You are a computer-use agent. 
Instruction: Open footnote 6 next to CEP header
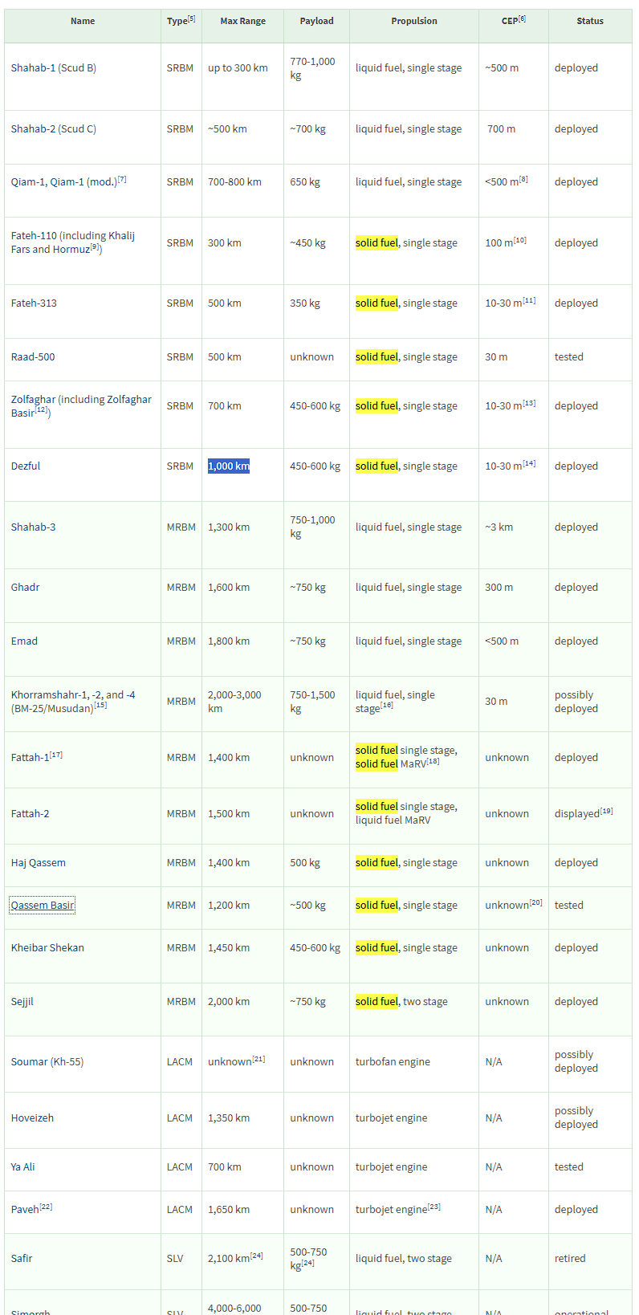coord(522,18)
